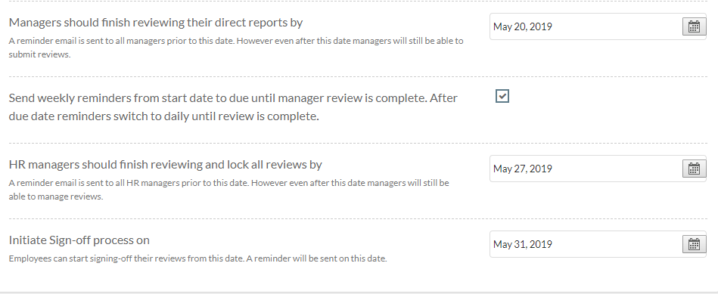Select the 'Managers should finish reviewing' heading

tap(156, 23)
